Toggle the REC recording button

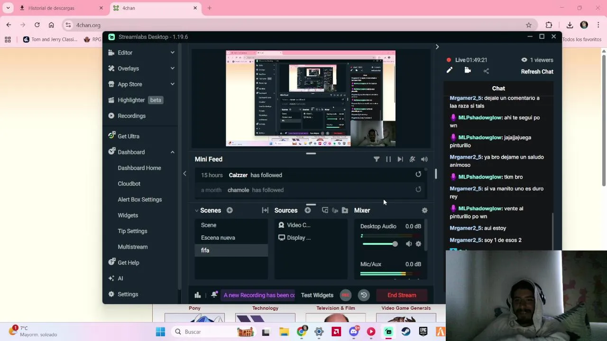coord(346,295)
